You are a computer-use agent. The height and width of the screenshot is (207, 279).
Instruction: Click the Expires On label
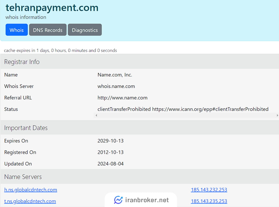tap(16, 141)
